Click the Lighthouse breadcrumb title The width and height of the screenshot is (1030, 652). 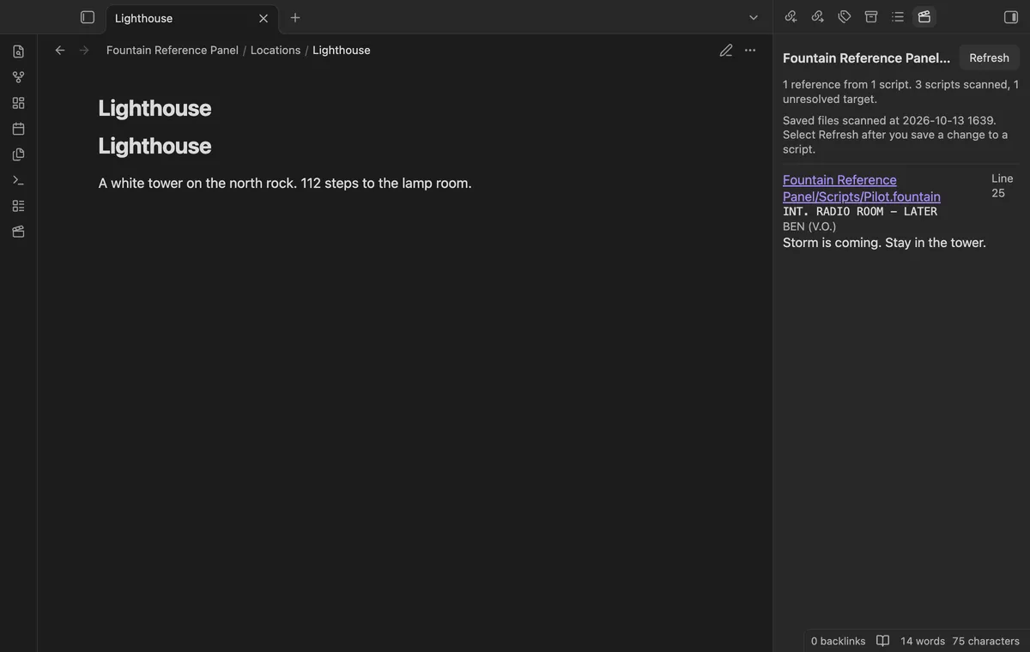[x=342, y=50]
